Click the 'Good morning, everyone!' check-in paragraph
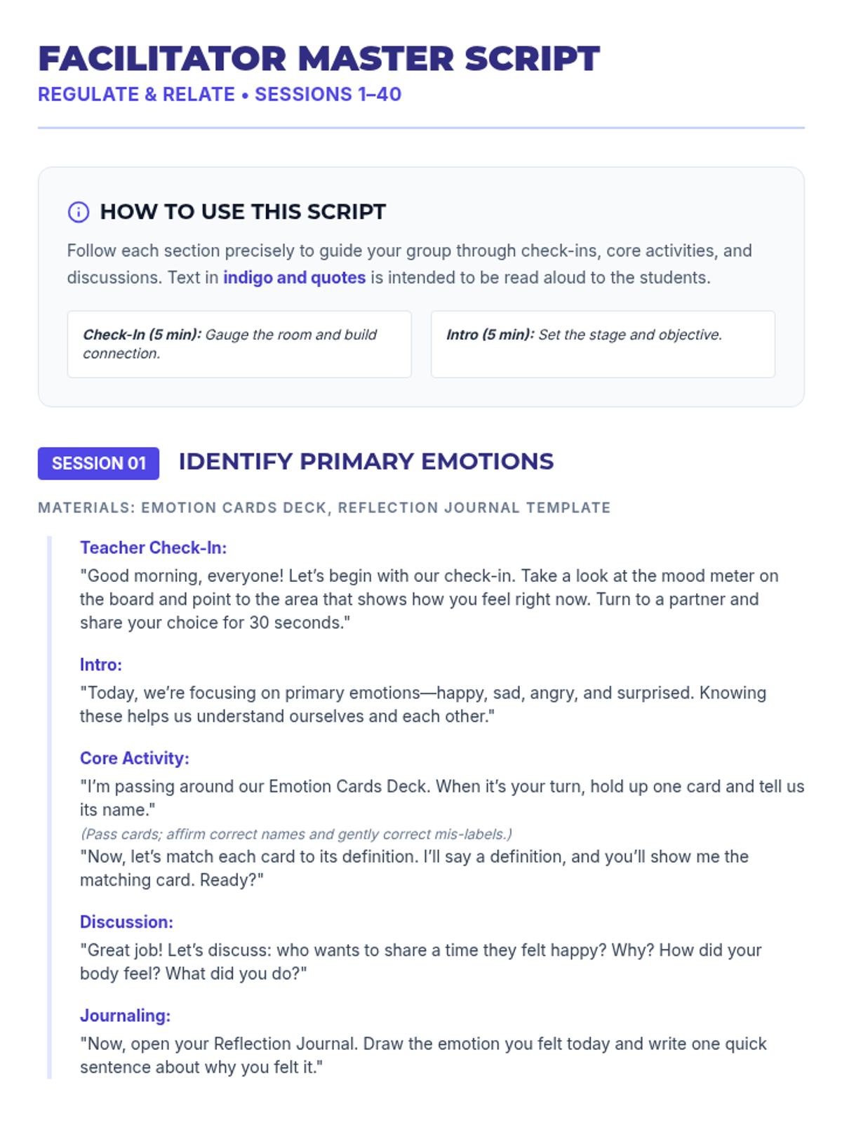This screenshot has width=842, height=1123. (429, 599)
